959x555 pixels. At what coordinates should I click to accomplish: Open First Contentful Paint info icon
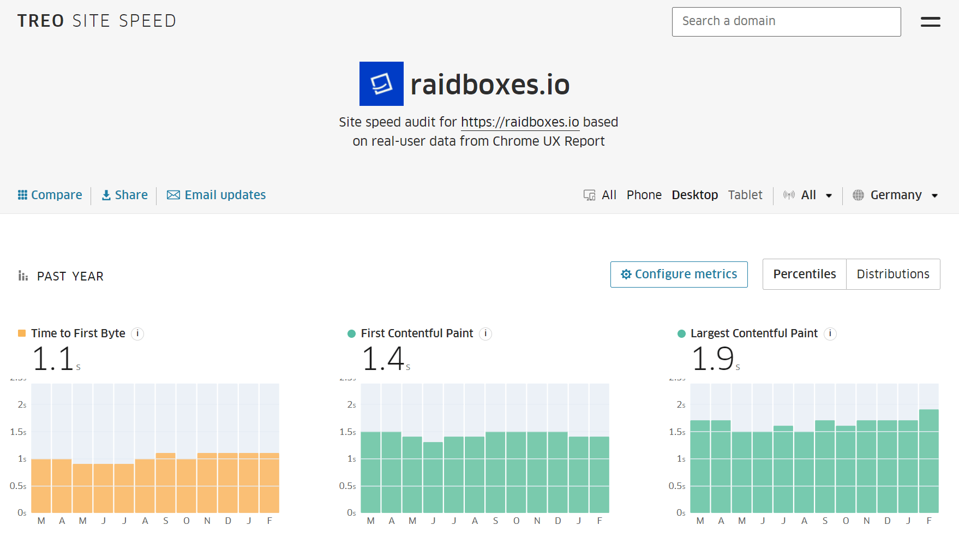(486, 333)
